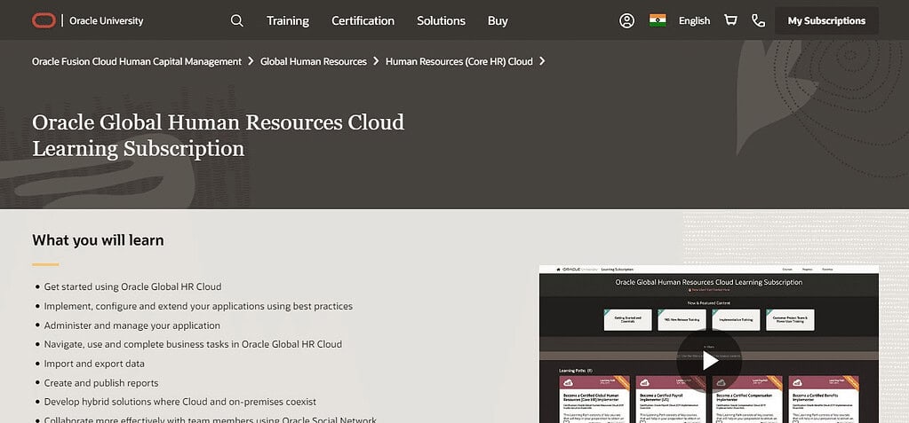The image size is (909, 423).
Task: Click Get started using Oracle Global HR Cloud
Action: 132,286
